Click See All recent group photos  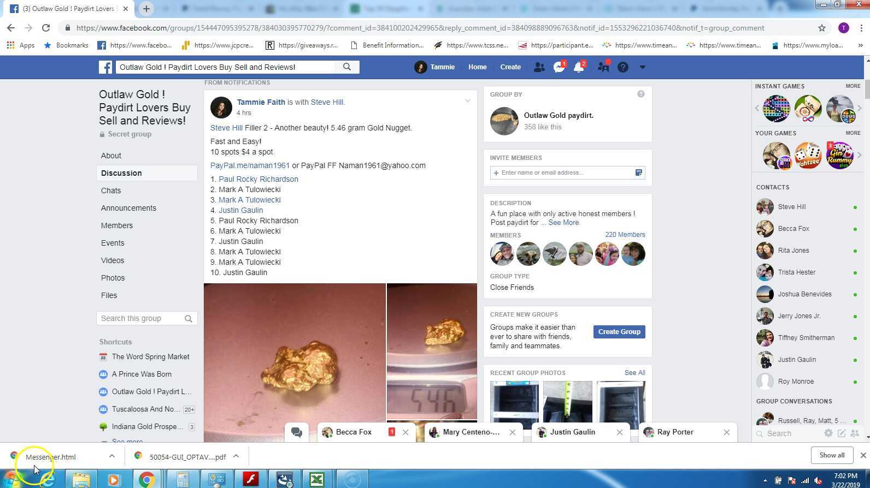[x=634, y=373]
